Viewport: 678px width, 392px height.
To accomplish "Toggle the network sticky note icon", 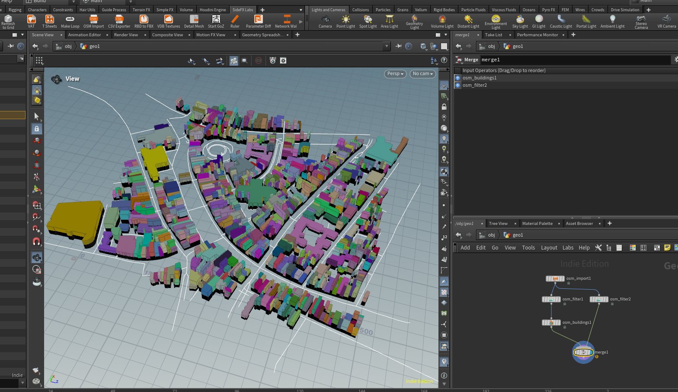I will tap(667, 247).
